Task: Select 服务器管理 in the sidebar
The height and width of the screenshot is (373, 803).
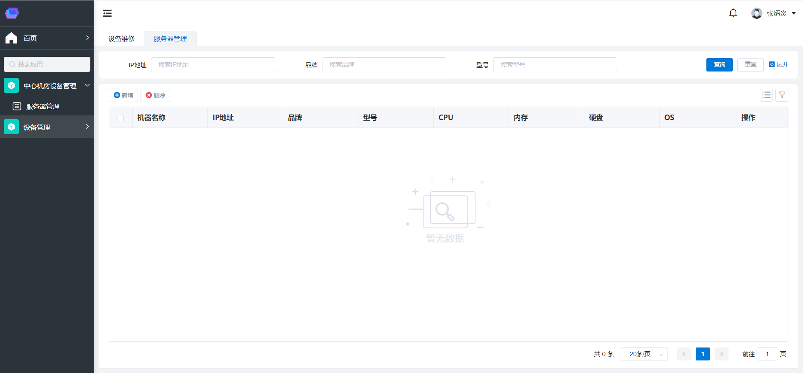Action: pyautogui.click(x=43, y=107)
